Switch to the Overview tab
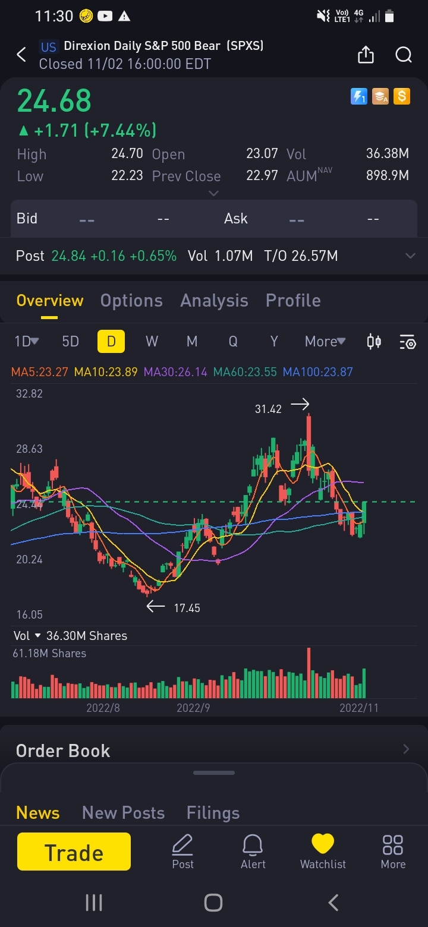This screenshot has height=927, width=428. 50,301
